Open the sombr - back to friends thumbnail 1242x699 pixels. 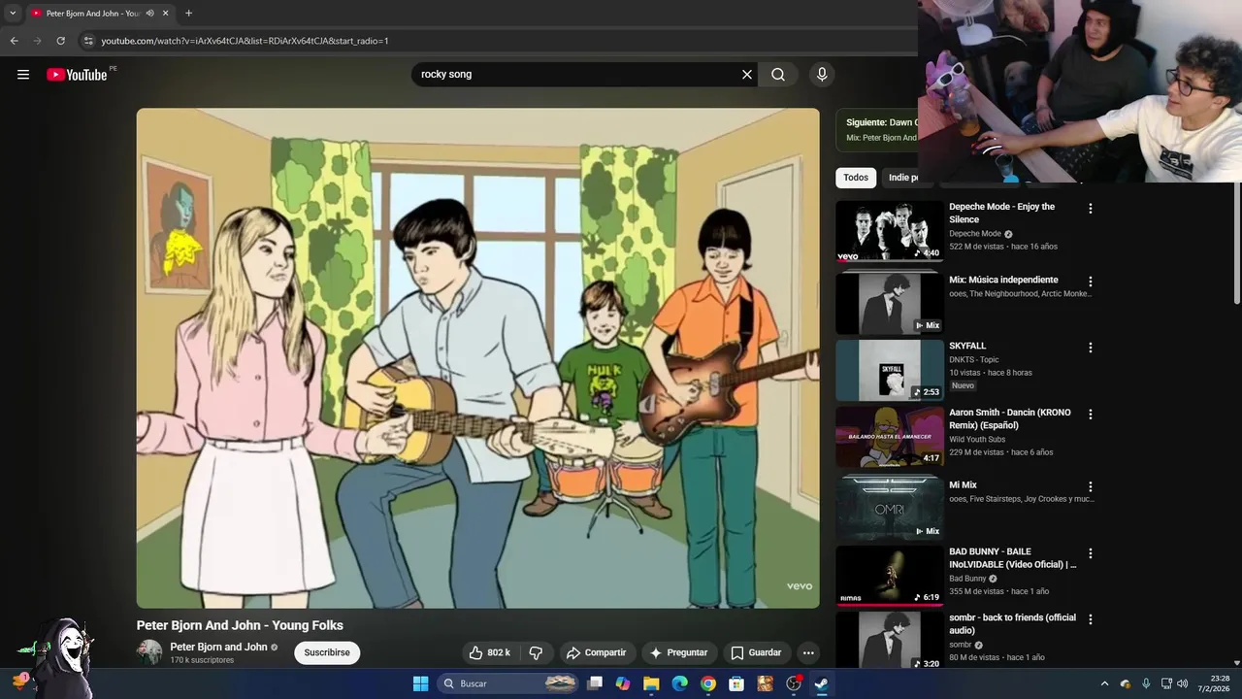pos(890,640)
